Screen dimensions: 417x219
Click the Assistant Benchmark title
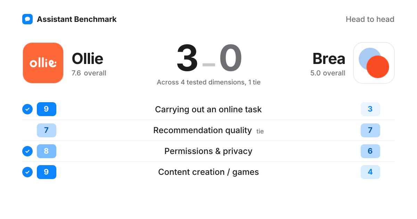pyautogui.click(x=77, y=19)
